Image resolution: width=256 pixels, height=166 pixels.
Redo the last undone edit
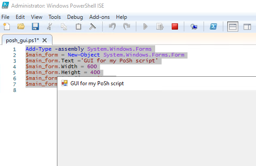126,26
